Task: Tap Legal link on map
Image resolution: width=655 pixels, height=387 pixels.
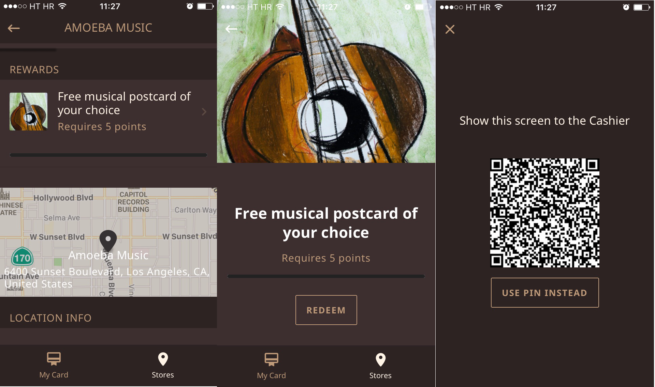Action: (x=15, y=288)
